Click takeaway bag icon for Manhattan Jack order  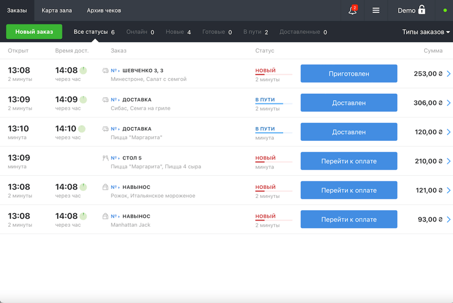pos(105,217)
